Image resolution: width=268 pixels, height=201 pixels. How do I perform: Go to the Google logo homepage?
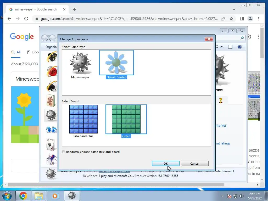22,37
